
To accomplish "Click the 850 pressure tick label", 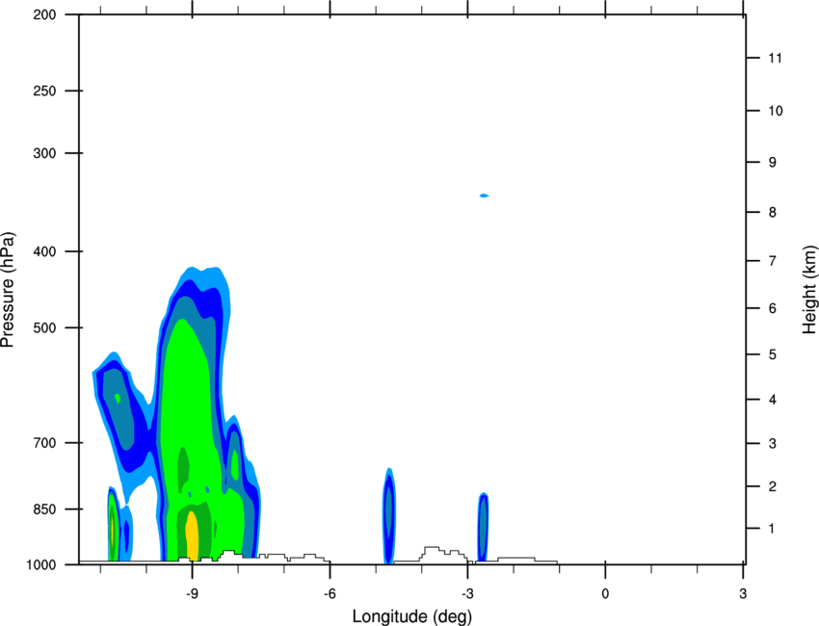I will (x=44, y=509).
